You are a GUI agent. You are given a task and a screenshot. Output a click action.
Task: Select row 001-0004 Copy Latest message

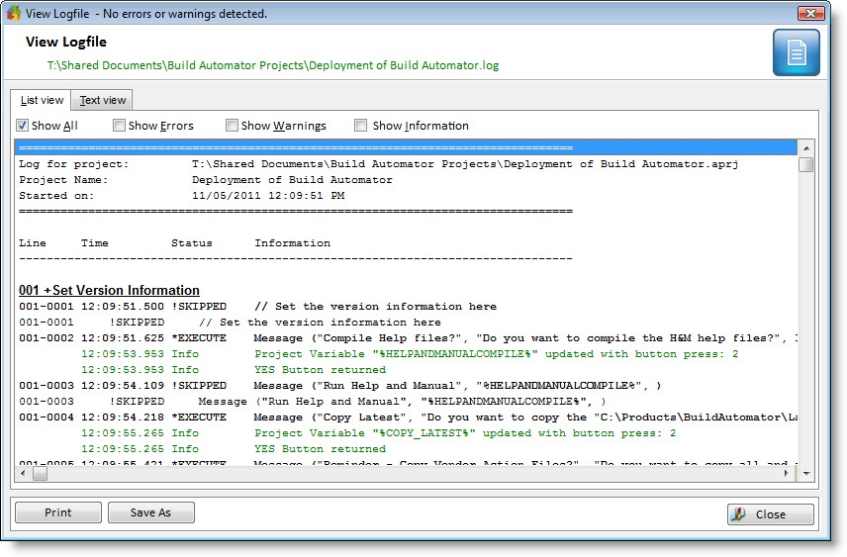(x=407, y=418)
